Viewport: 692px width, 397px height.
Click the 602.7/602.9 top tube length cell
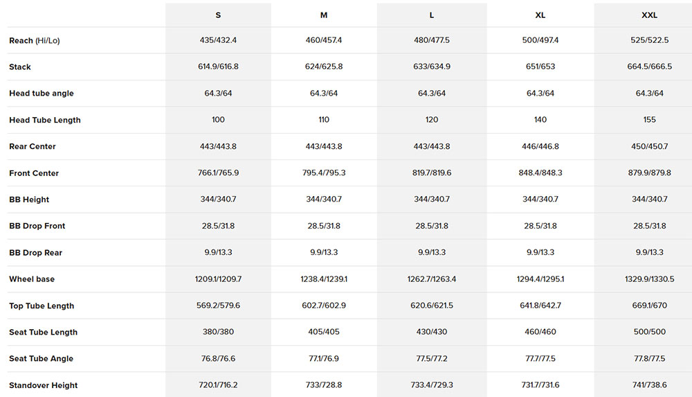(x=324, y=306)
